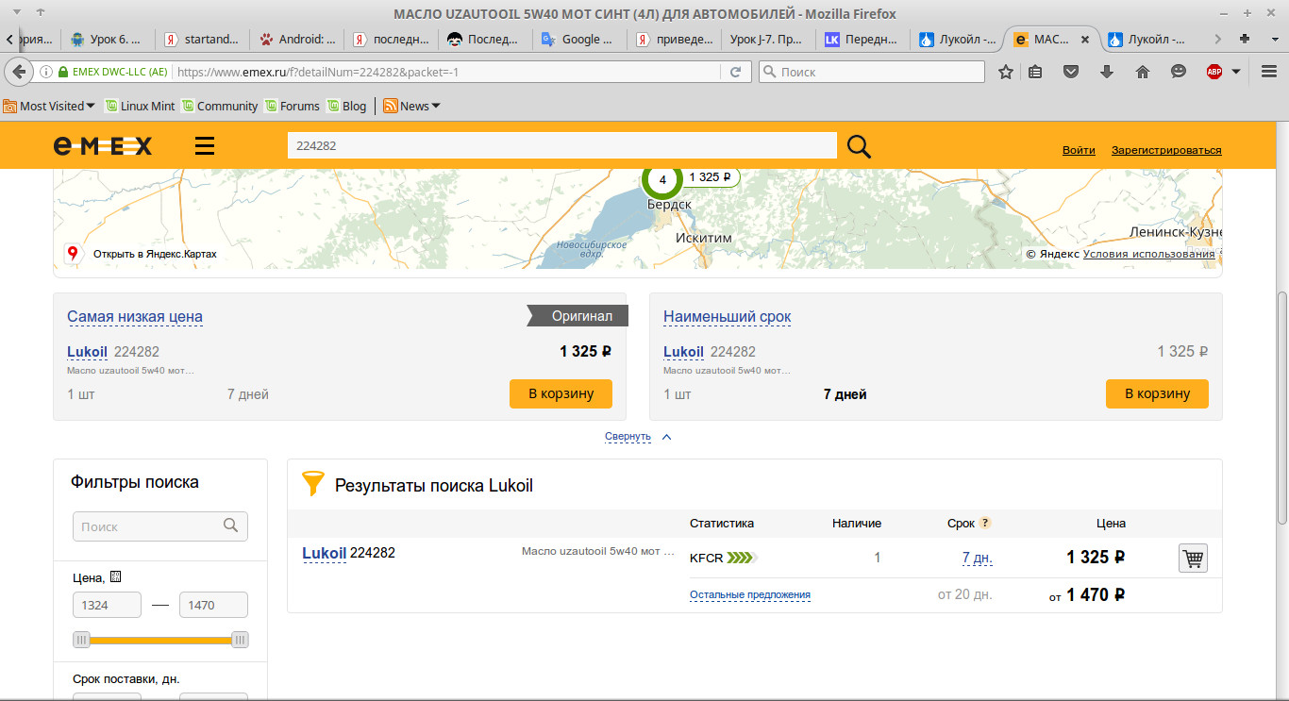1289x701 pixels.
Task: Open the Lukoil link in search results
Action: pos(324,553)
